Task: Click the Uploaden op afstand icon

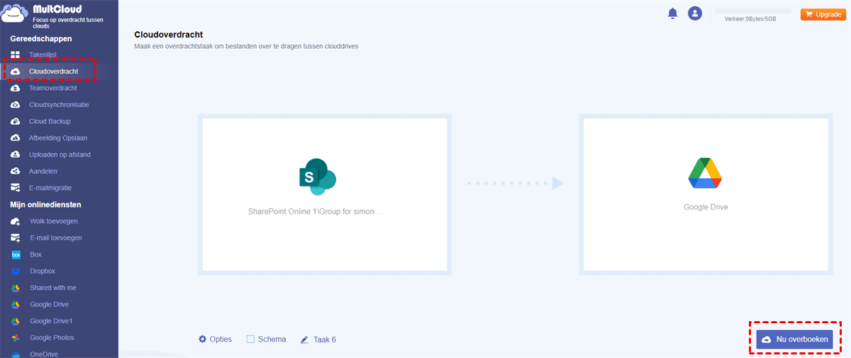Action: pos(16,155)
